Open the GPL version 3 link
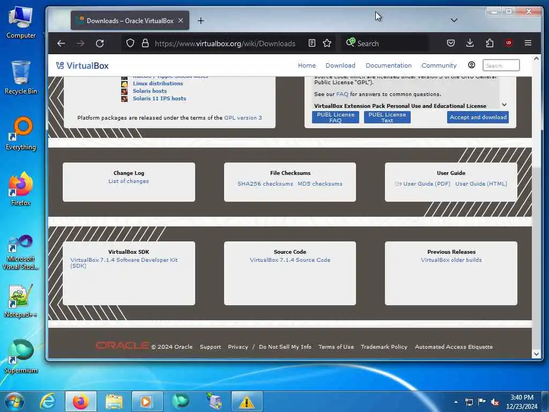 tap(243, 117)
